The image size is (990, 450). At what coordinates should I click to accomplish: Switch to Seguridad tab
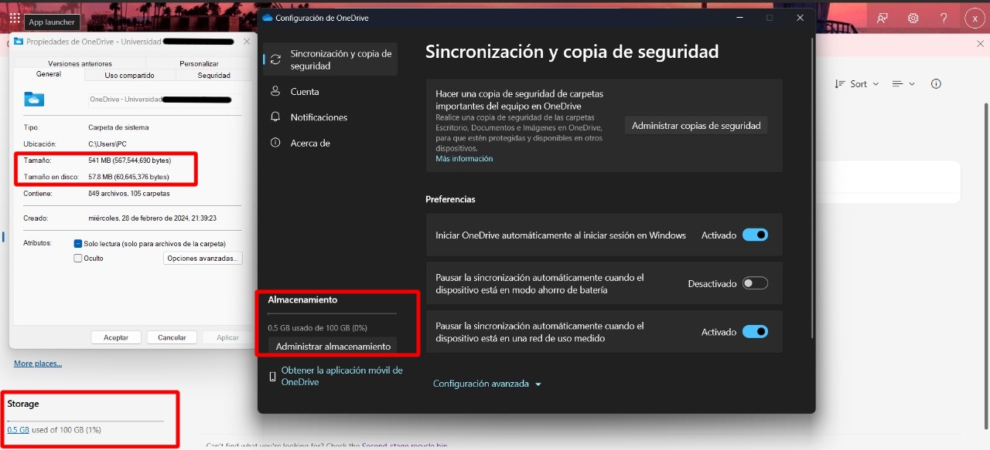click(x=213, y=76)
